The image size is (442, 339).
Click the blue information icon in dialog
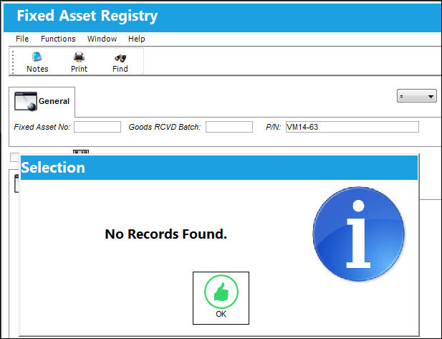359,234
